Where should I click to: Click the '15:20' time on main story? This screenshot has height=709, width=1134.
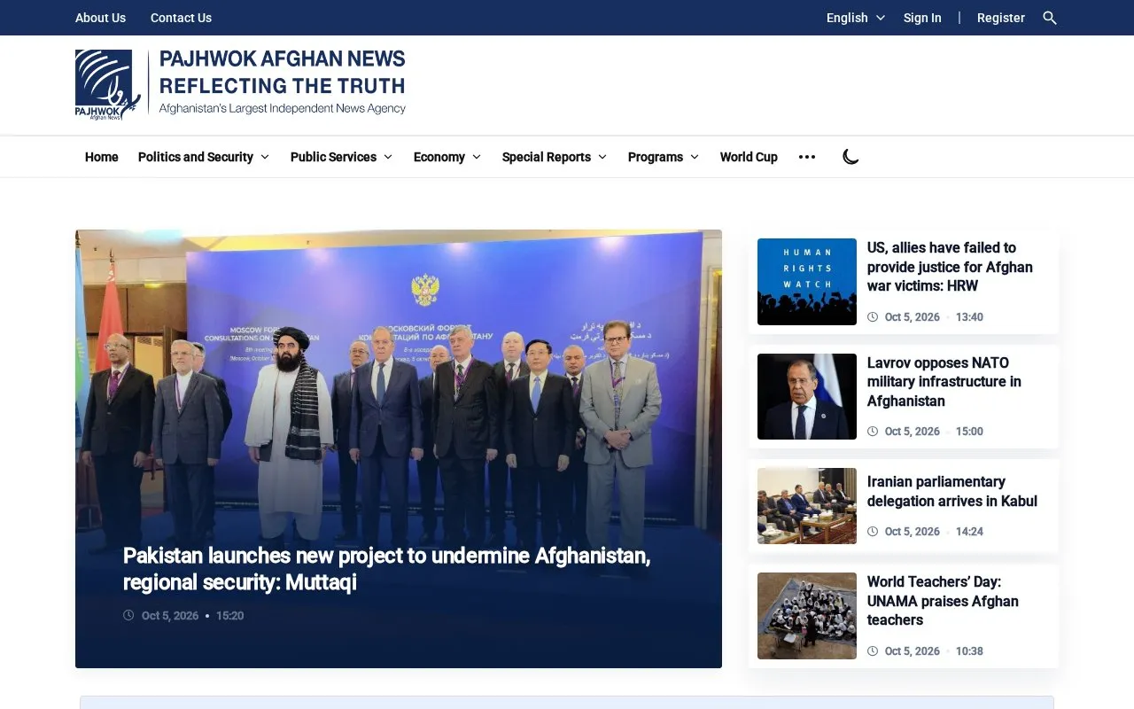coord(230,616)
